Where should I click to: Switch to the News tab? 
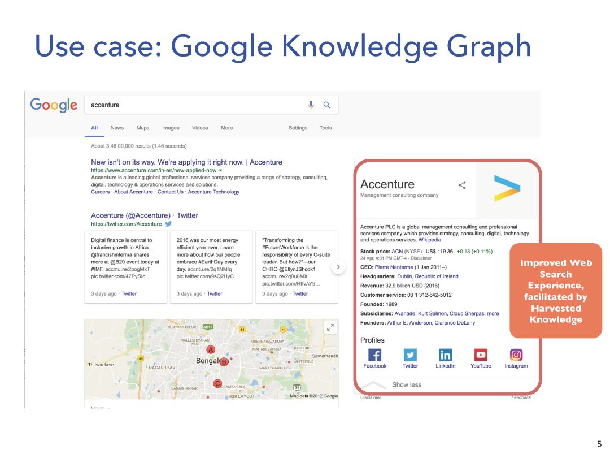coord(117,128)
